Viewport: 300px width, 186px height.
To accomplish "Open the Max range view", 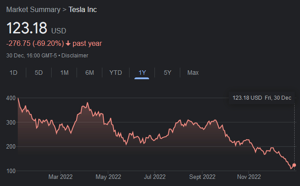I will point(193,73).
